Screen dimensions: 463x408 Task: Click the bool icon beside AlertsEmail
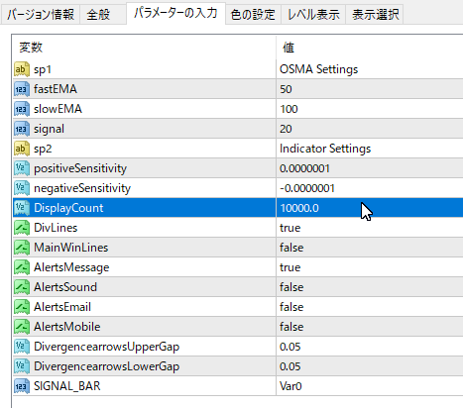[22, 307]
